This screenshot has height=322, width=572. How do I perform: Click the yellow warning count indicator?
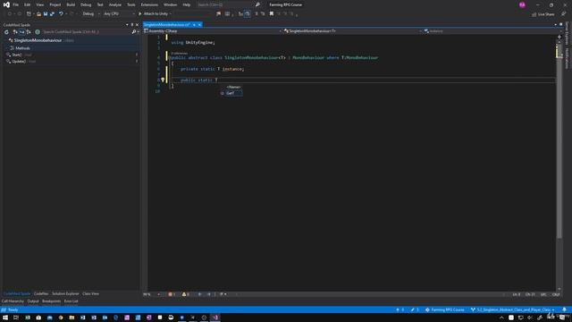pos(185,294)
